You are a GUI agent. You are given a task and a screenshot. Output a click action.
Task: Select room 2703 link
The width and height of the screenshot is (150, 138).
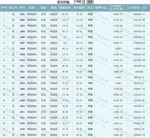(22, 129)
